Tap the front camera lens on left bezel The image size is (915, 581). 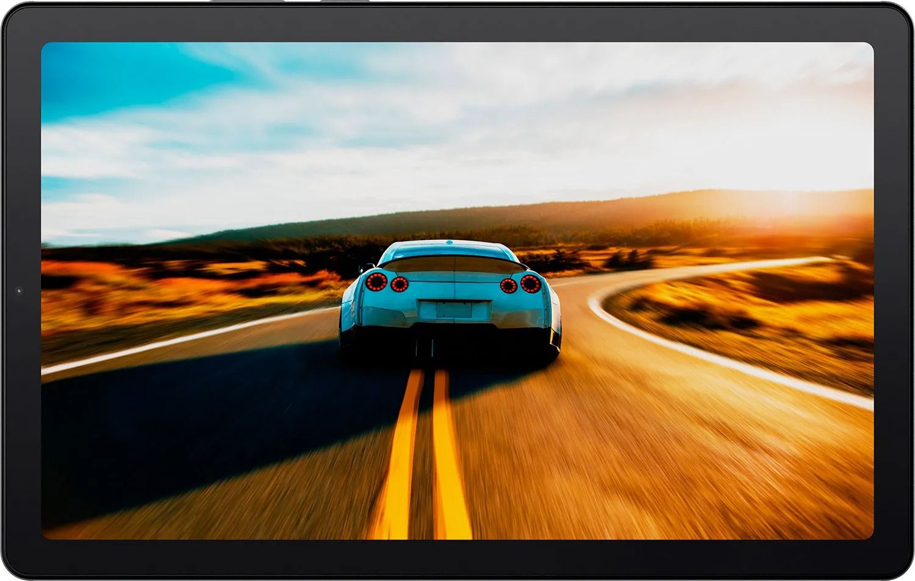click(19, 290)
